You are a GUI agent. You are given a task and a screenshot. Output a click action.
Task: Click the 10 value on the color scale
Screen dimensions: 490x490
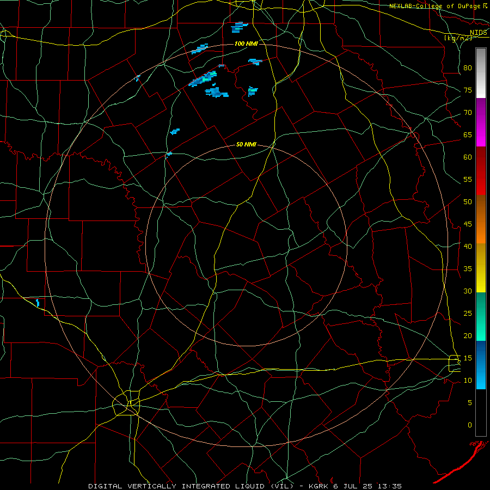(x=468, y=381)
